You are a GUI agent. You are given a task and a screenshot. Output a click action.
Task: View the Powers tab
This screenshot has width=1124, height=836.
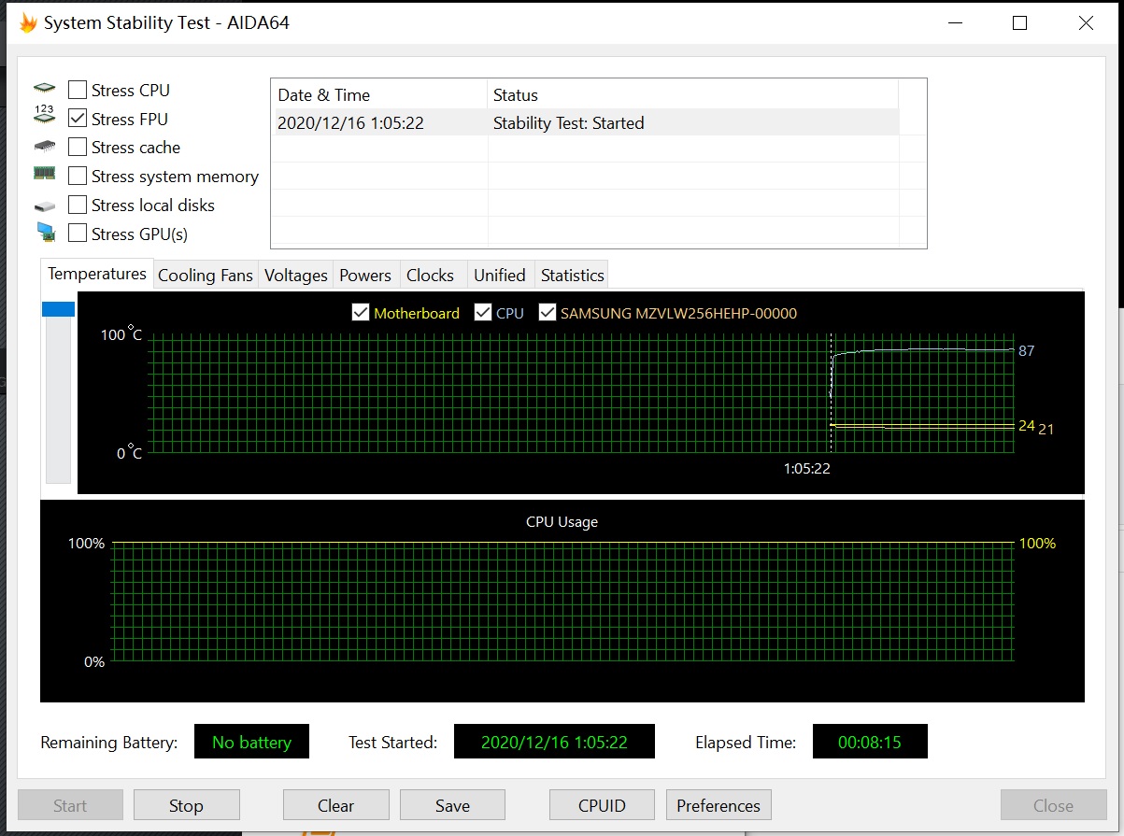pos(365,275)
